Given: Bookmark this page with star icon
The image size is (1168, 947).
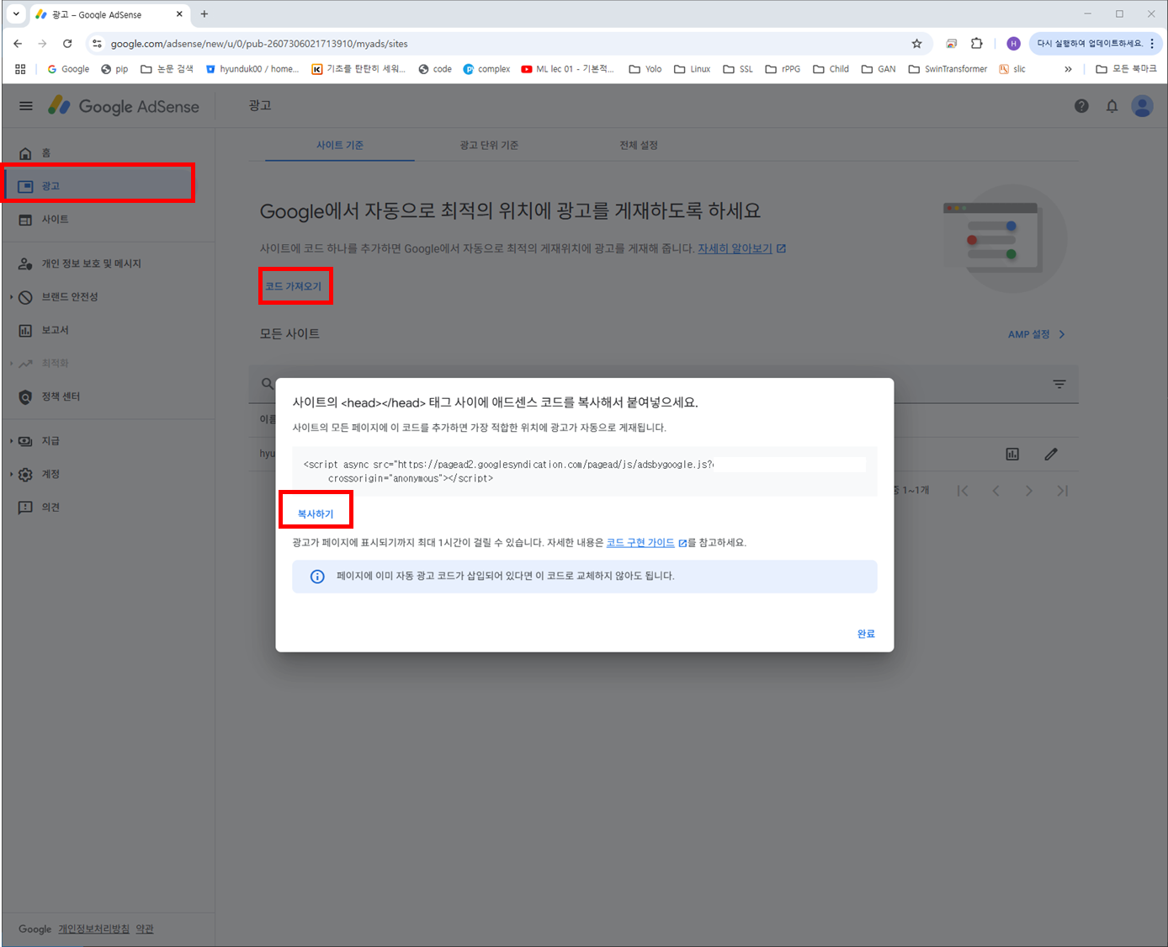Looking at the screenshot, I should coord(917,44).
